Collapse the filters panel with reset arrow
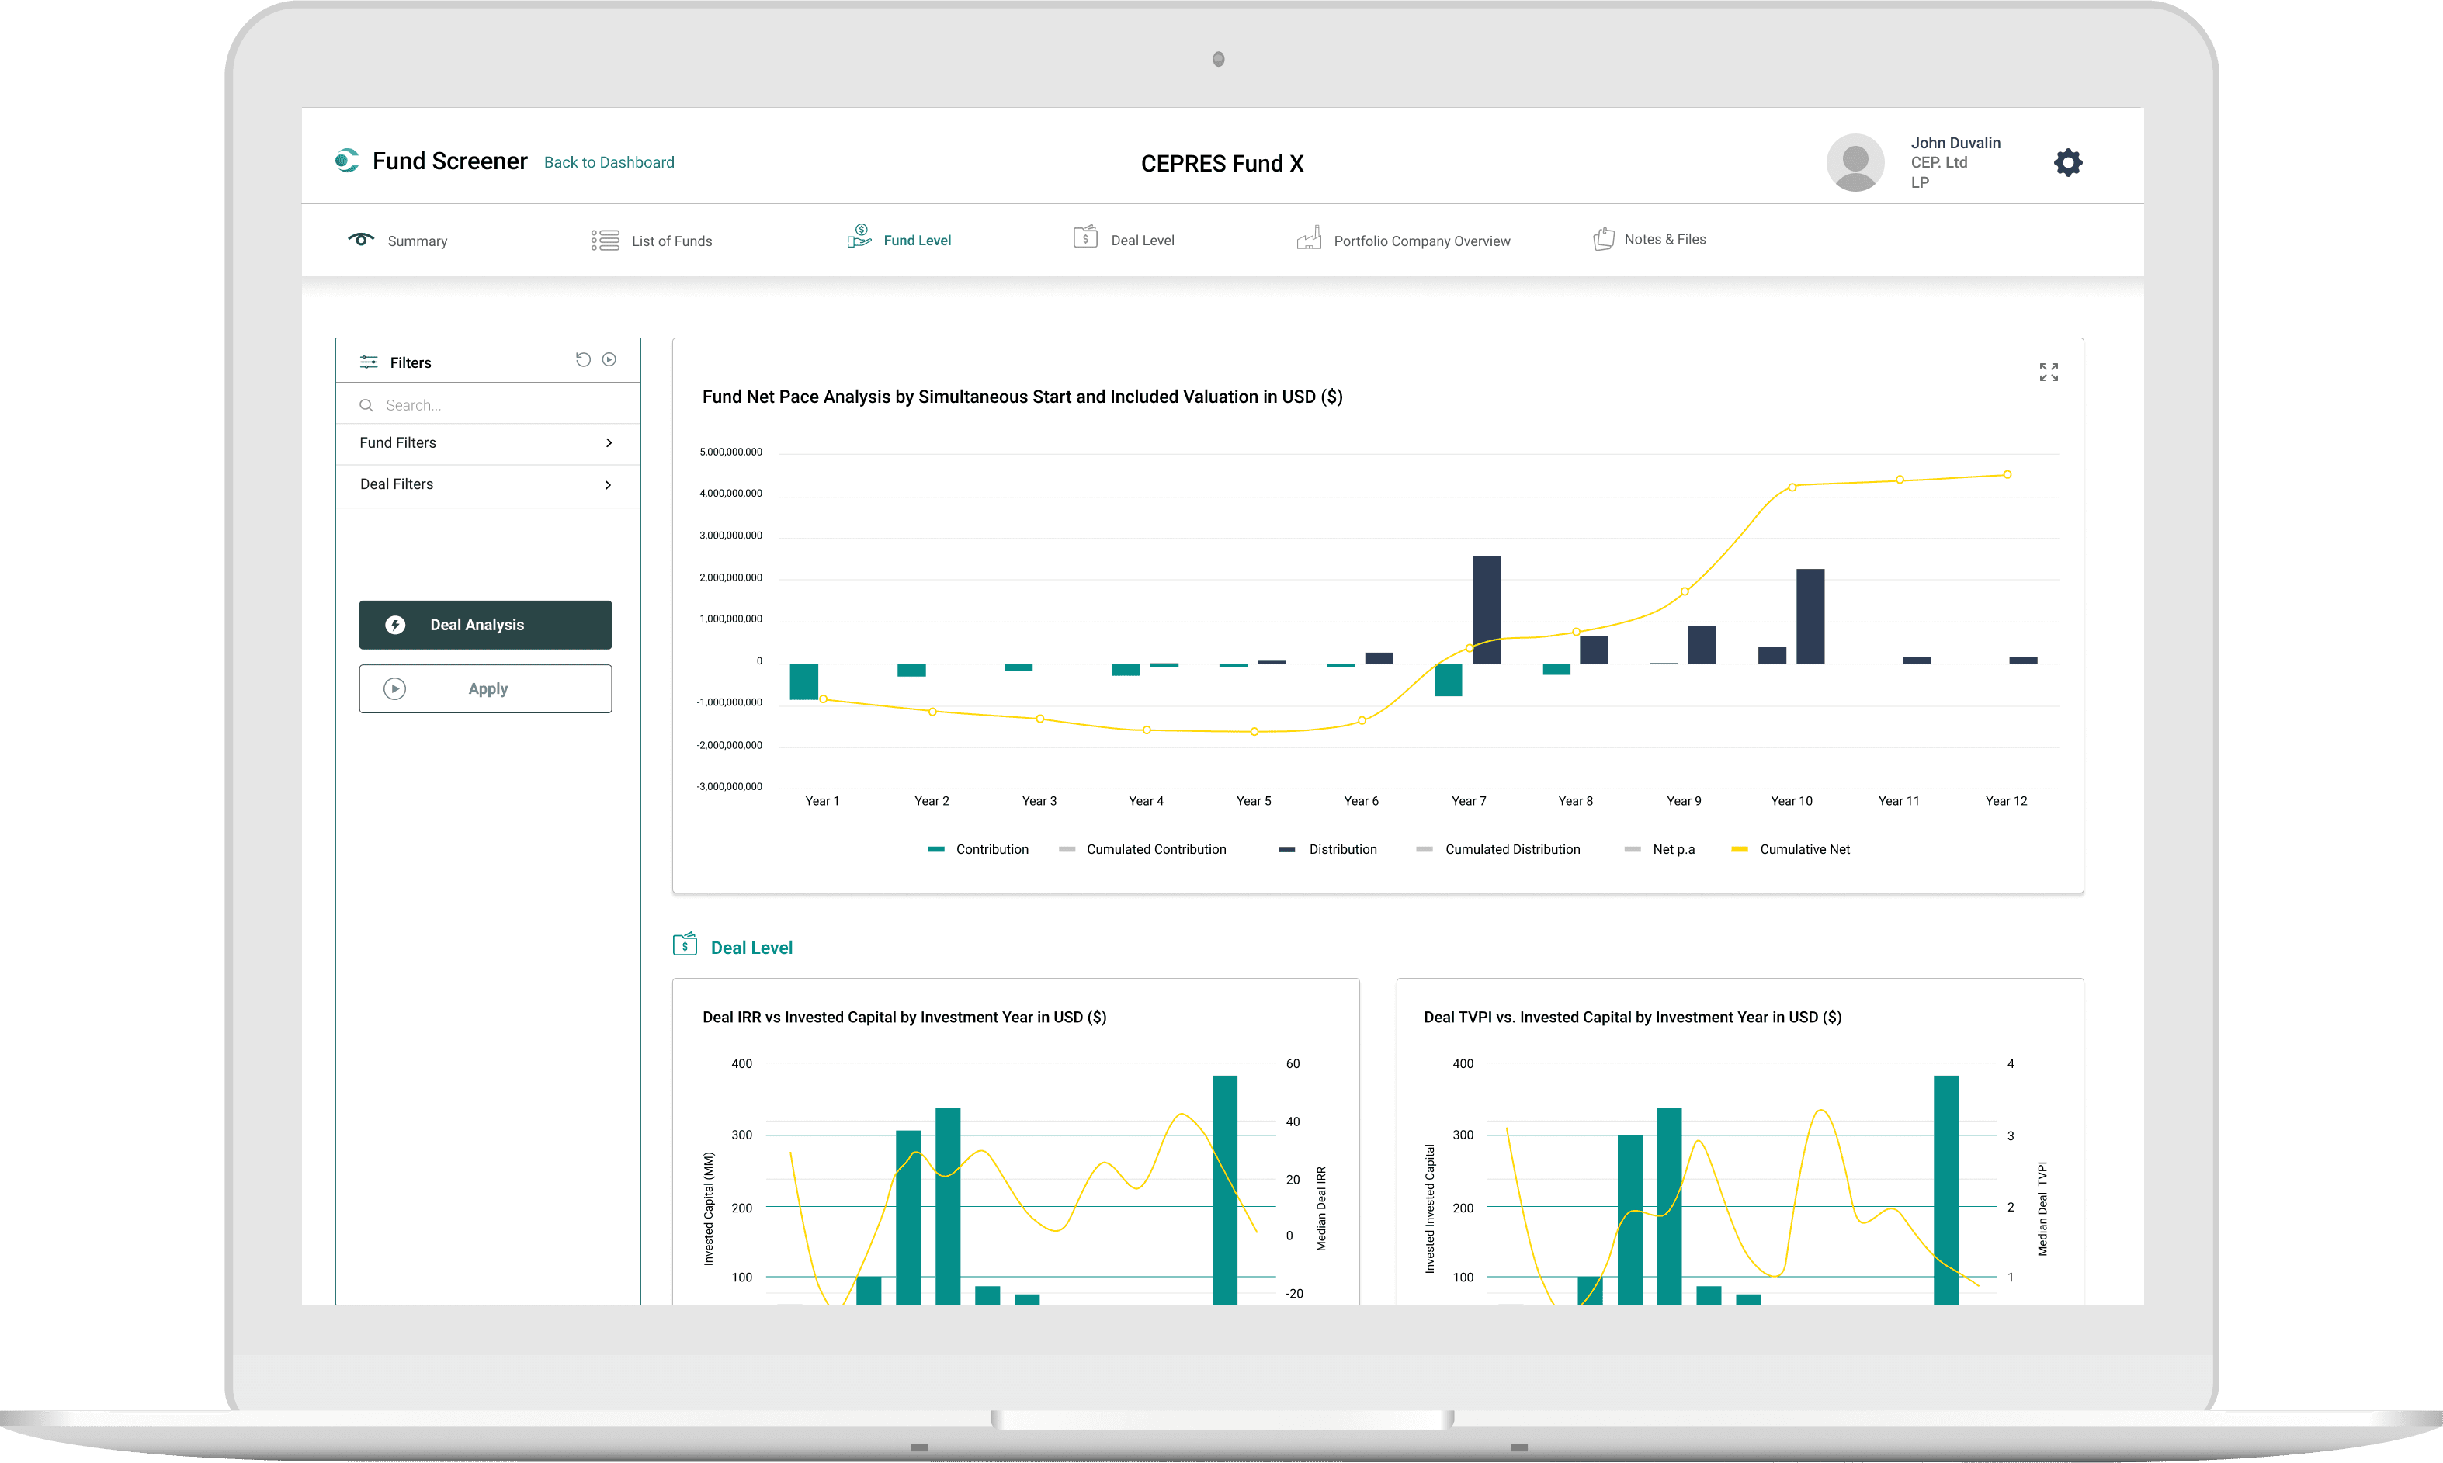Viewport: 2443px width, 1463px height. coord(583,360)
